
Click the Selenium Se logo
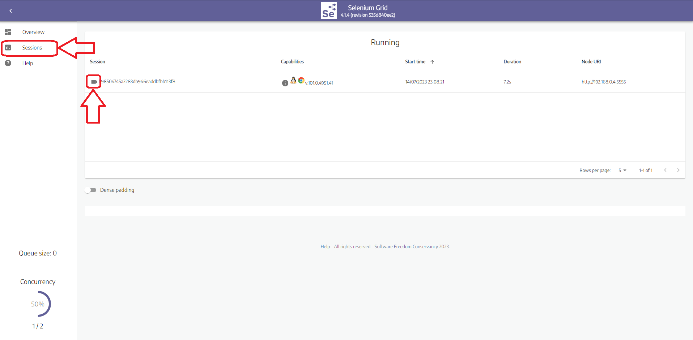point(329,11)
